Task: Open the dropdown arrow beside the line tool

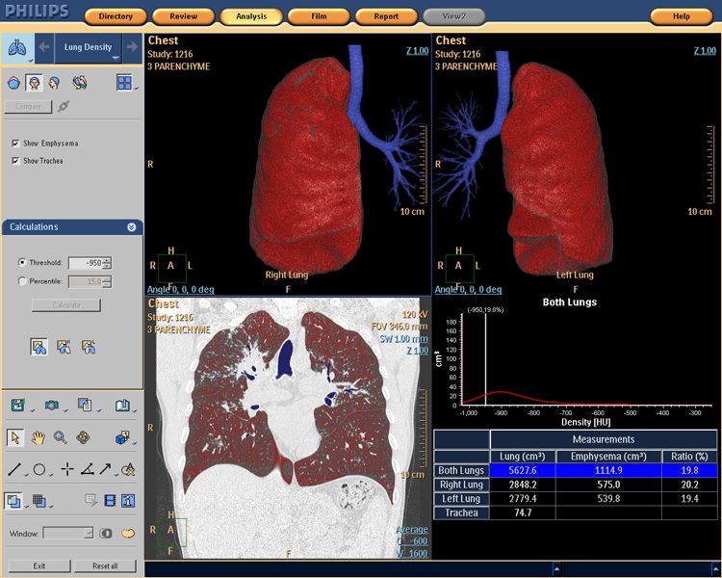Action: pyautogui.click(x=27, y=474)
